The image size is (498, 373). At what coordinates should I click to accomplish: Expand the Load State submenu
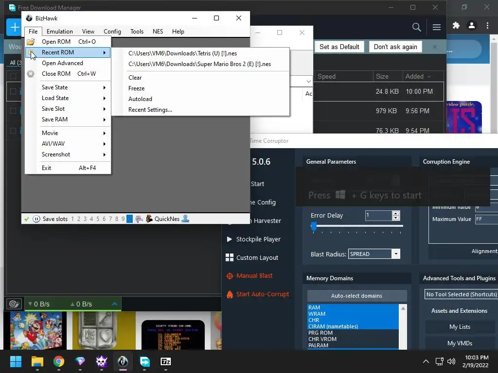(x=68, y=98)
